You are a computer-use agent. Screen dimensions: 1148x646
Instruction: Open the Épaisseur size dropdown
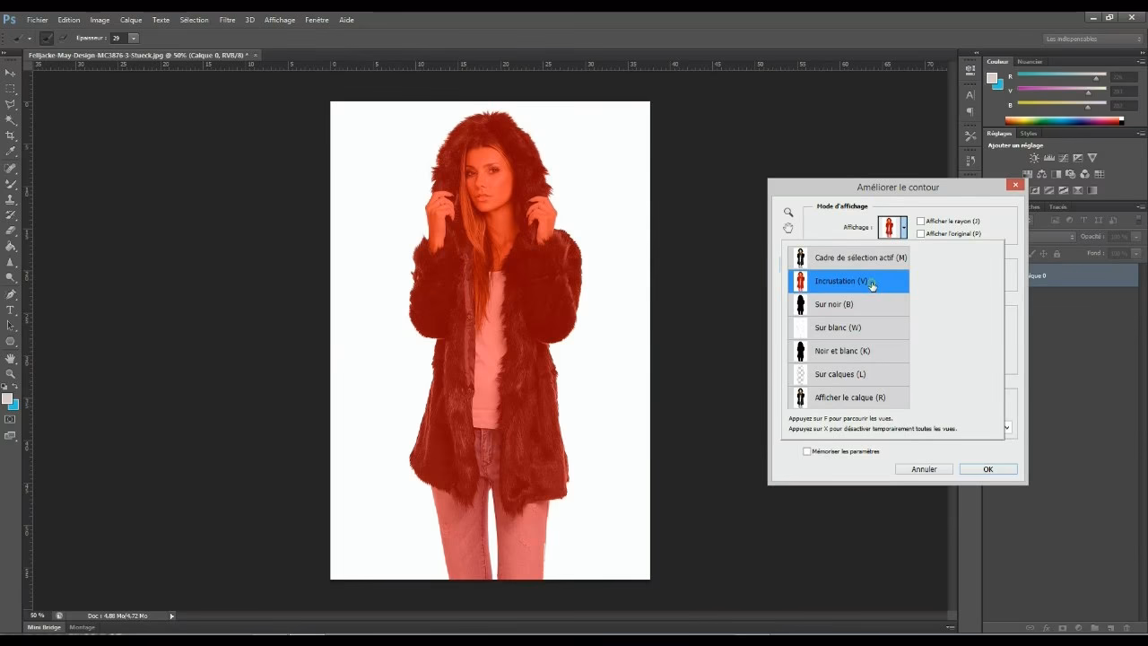tap(132, 38)
